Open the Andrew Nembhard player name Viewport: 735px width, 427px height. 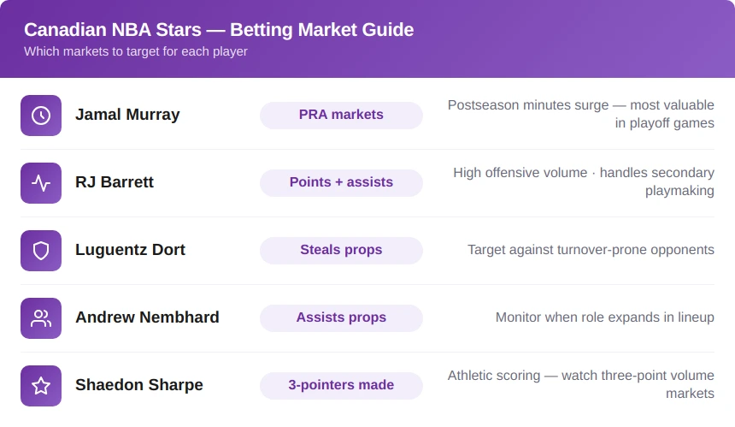click(147, 317)
